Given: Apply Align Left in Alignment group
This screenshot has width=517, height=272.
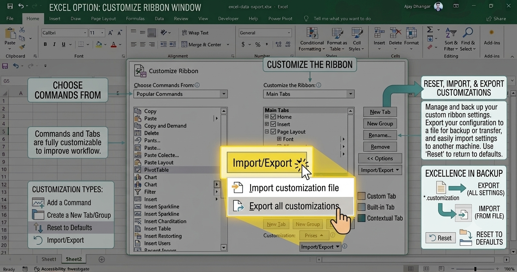Looking at the screenshot, I should point(134,45).
